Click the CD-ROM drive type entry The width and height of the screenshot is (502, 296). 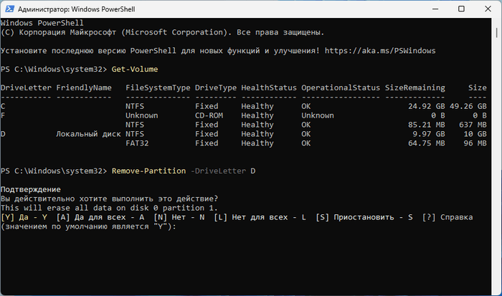213,115
